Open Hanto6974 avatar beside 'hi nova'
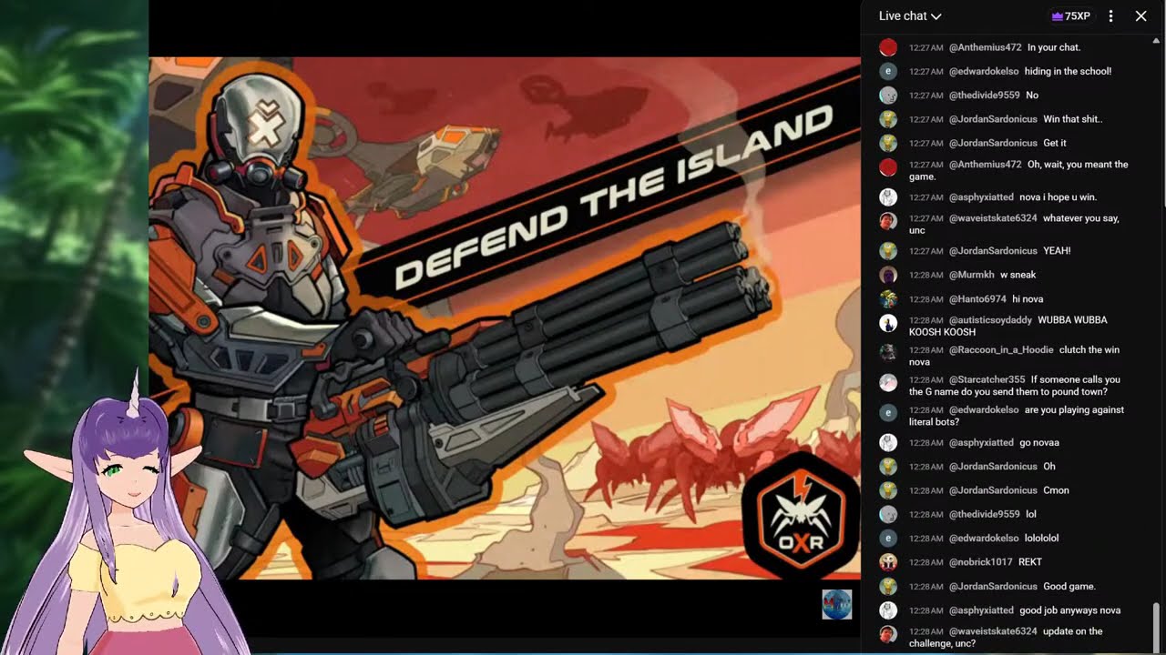 pyautogui.click(x=888, y=298)
